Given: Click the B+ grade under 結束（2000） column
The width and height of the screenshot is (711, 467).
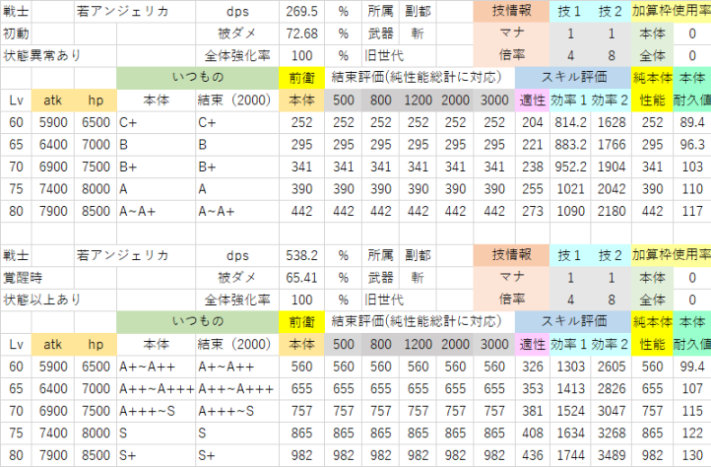Looking at the screenshot, I should click(x=237, y=167).
